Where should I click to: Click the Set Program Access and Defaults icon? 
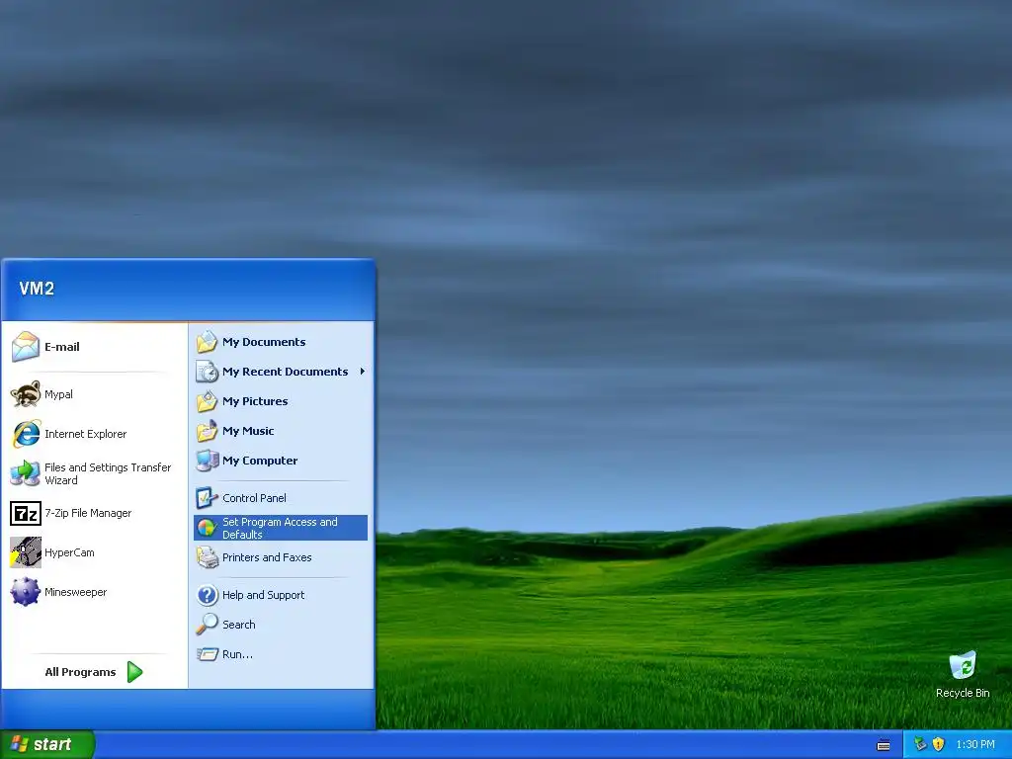tap(207, 528)
